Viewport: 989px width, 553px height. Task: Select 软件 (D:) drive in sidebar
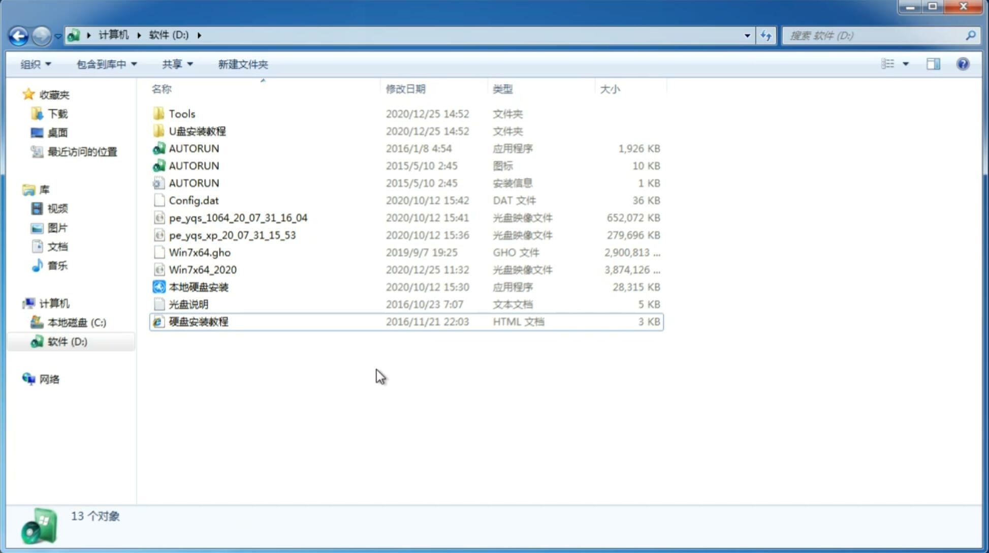pyautogui.click(x=67, y=342)
